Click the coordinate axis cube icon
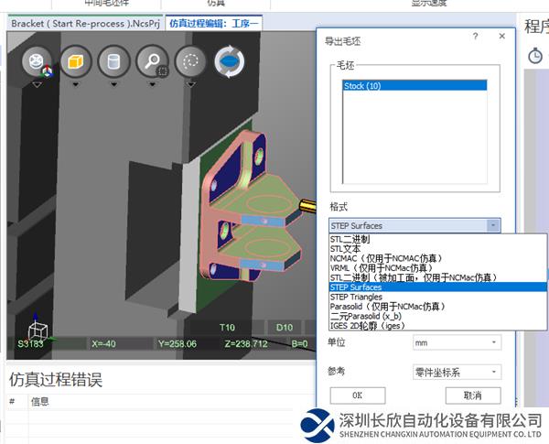The height and width of the screenshot is (444, 549). (38, 330)
